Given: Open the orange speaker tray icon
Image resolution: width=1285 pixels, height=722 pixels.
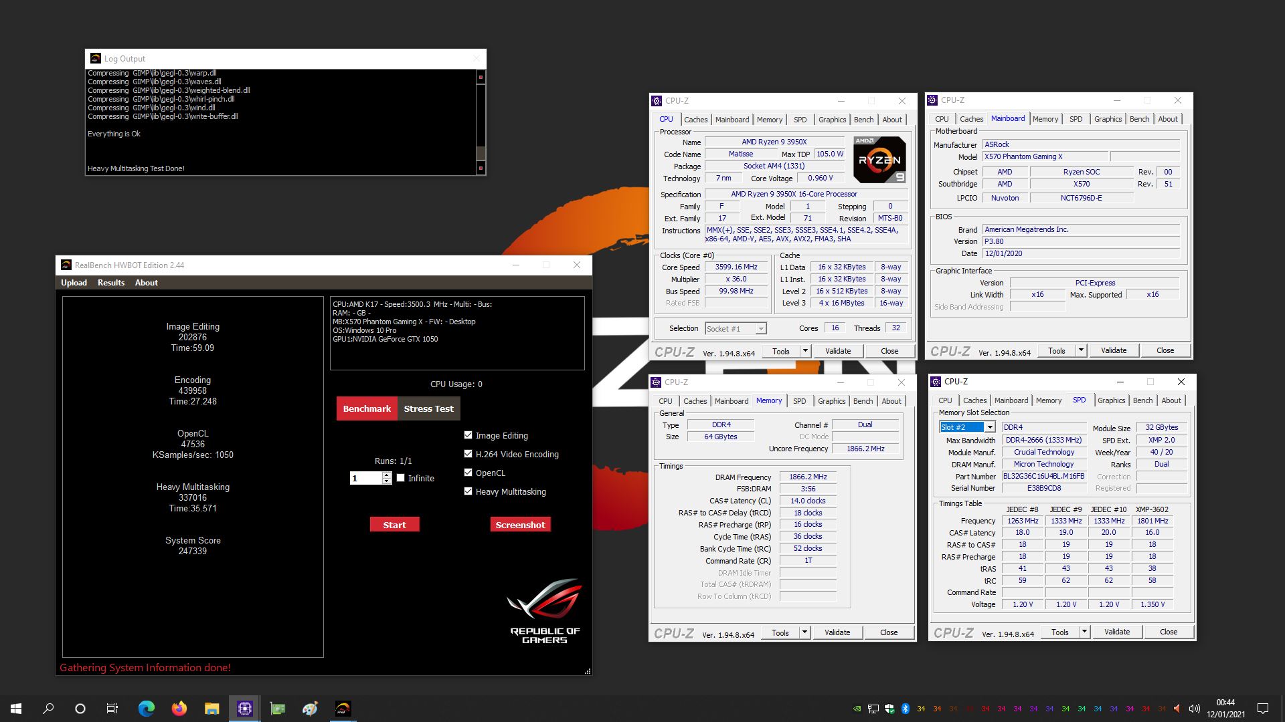Looking at the screenshot, I should pos(1177,709).
